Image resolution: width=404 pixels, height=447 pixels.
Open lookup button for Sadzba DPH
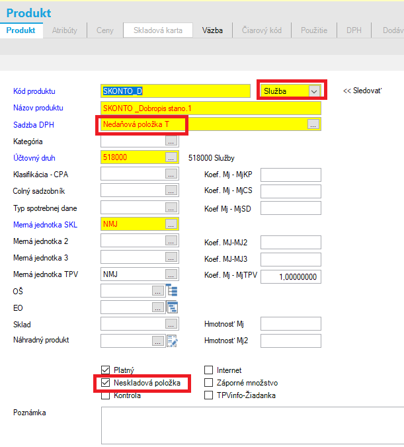point(313,124)
